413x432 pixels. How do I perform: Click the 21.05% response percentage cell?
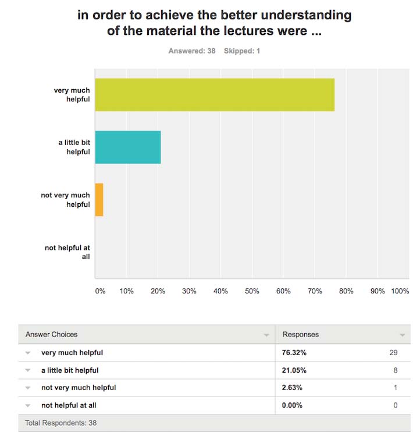click(295, 370)
